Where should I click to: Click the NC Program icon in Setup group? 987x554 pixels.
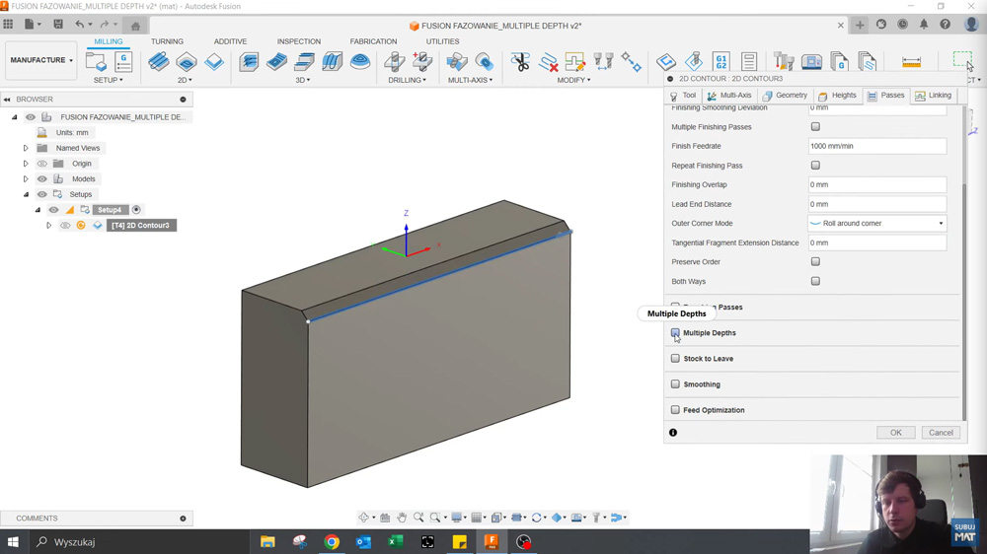click(123, 62)
